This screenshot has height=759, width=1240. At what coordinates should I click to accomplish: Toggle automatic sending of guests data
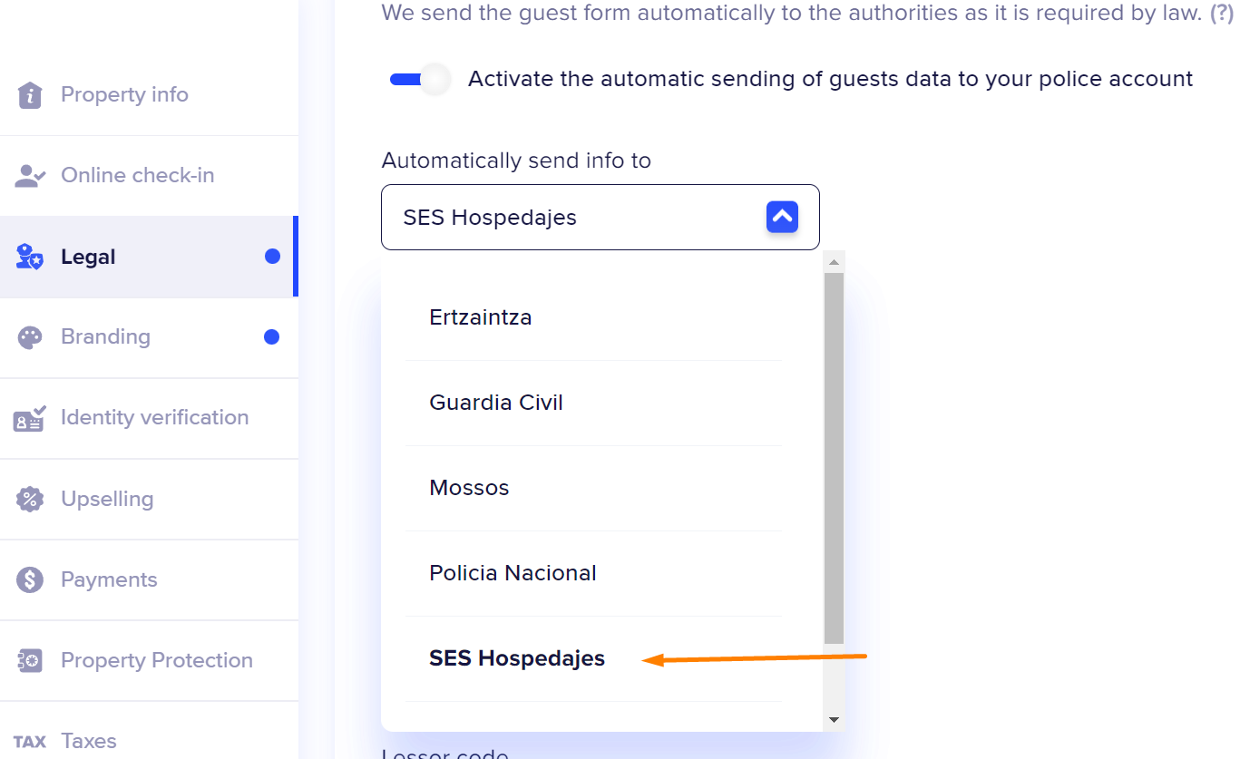click(421, 80)
